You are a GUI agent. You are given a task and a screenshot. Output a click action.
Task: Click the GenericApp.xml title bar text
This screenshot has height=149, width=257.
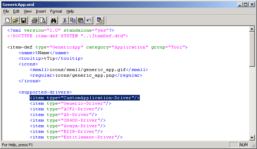[x=18, y=5]
